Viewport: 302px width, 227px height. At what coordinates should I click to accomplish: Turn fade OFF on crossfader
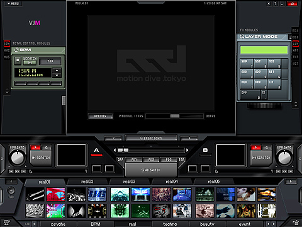coord(120,160)
